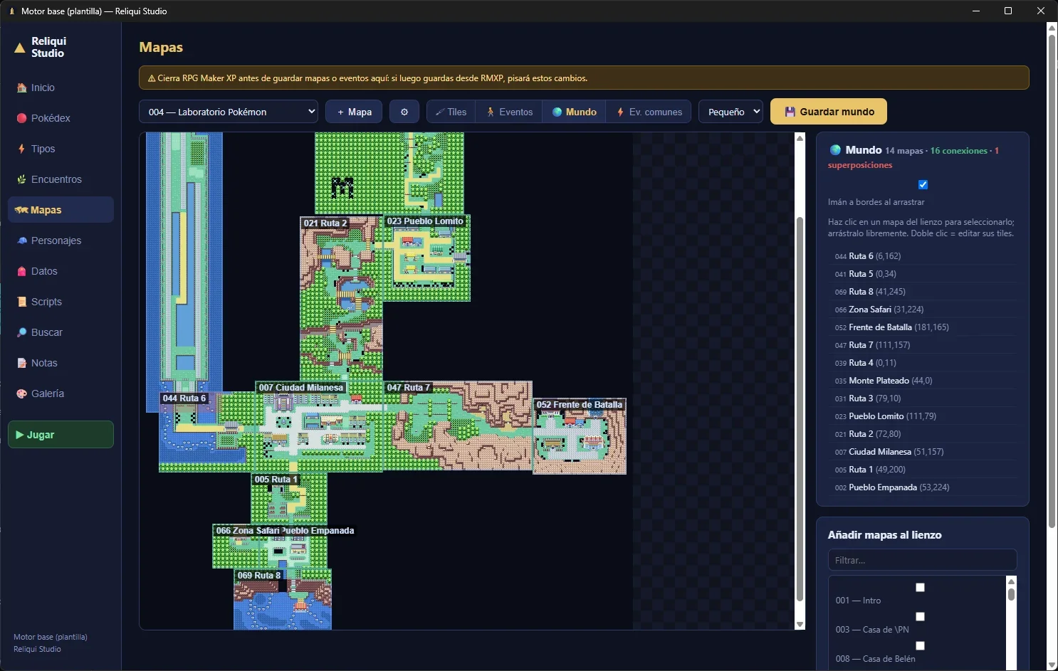Click the Guardar mundo button
1058x671 pixels.
pos(829,112)
